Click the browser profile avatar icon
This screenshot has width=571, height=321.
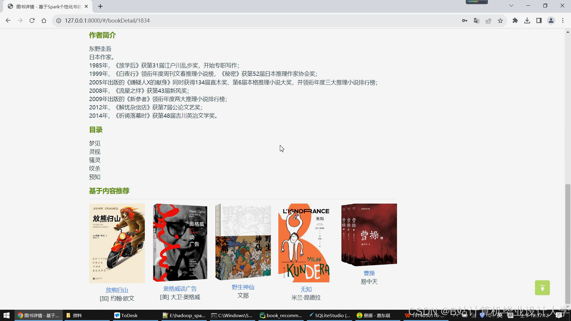pyautogui.click(x=551, y=21)
